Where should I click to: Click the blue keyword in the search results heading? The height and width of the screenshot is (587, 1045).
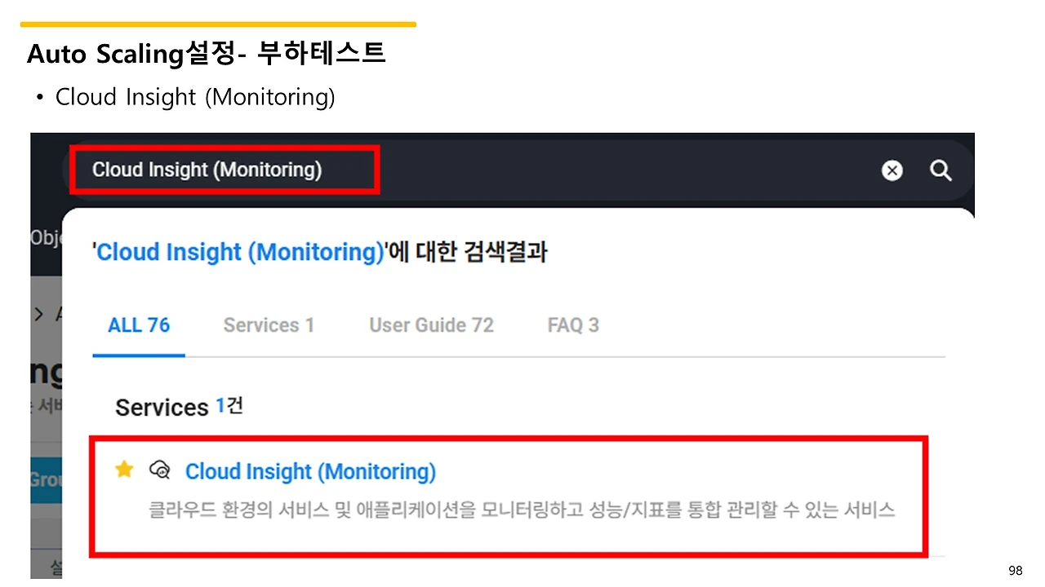tap(240, 252)
